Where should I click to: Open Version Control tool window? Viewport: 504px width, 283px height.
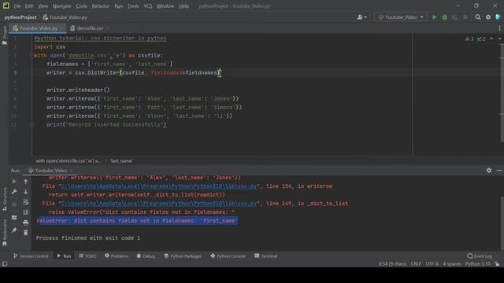click(x=31, y=256)
